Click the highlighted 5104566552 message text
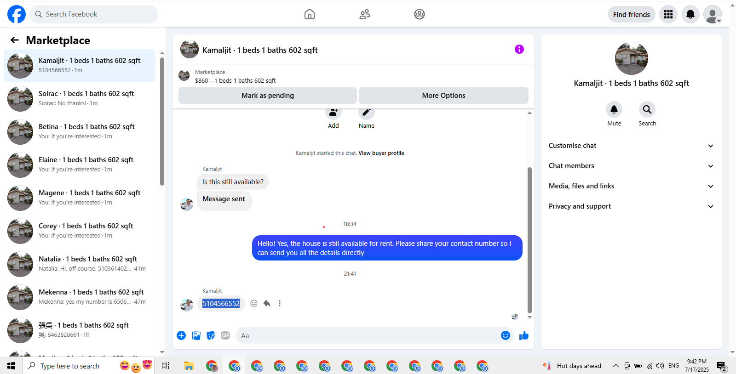 [x=221, y=303]
